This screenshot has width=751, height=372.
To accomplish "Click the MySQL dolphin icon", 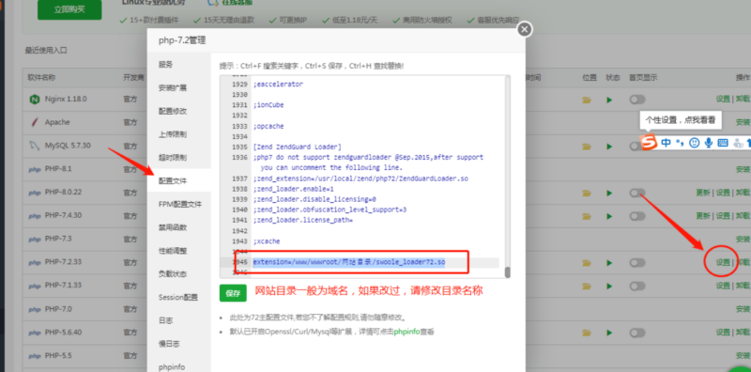I will tap(34, 146).
